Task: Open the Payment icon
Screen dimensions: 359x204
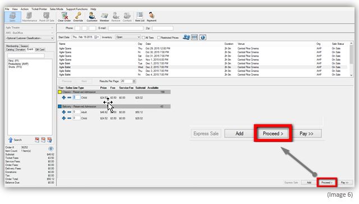Action: [x=151, y=17]
